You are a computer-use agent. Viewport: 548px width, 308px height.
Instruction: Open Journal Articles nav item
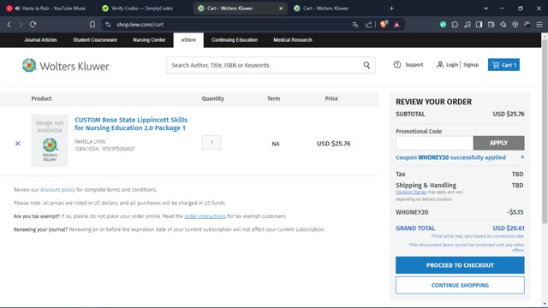click(40, 40)
